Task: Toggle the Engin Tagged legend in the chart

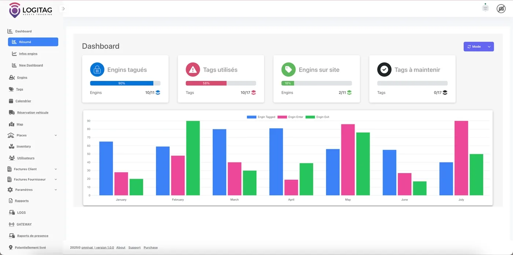Action: (x=261, y=117)
